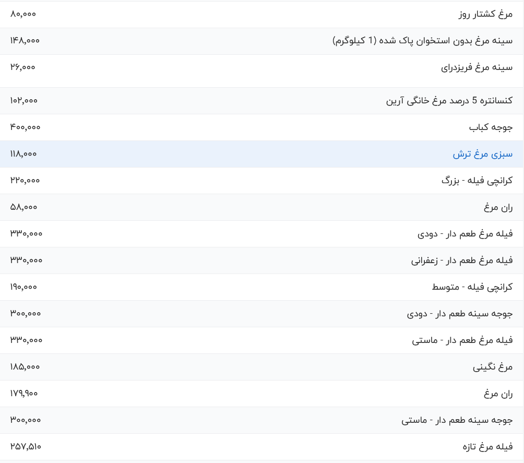Click the ۴۰۰,۰۰۰ price cell
This screenshot has width=524, height=463.
(x=25, y=127)
